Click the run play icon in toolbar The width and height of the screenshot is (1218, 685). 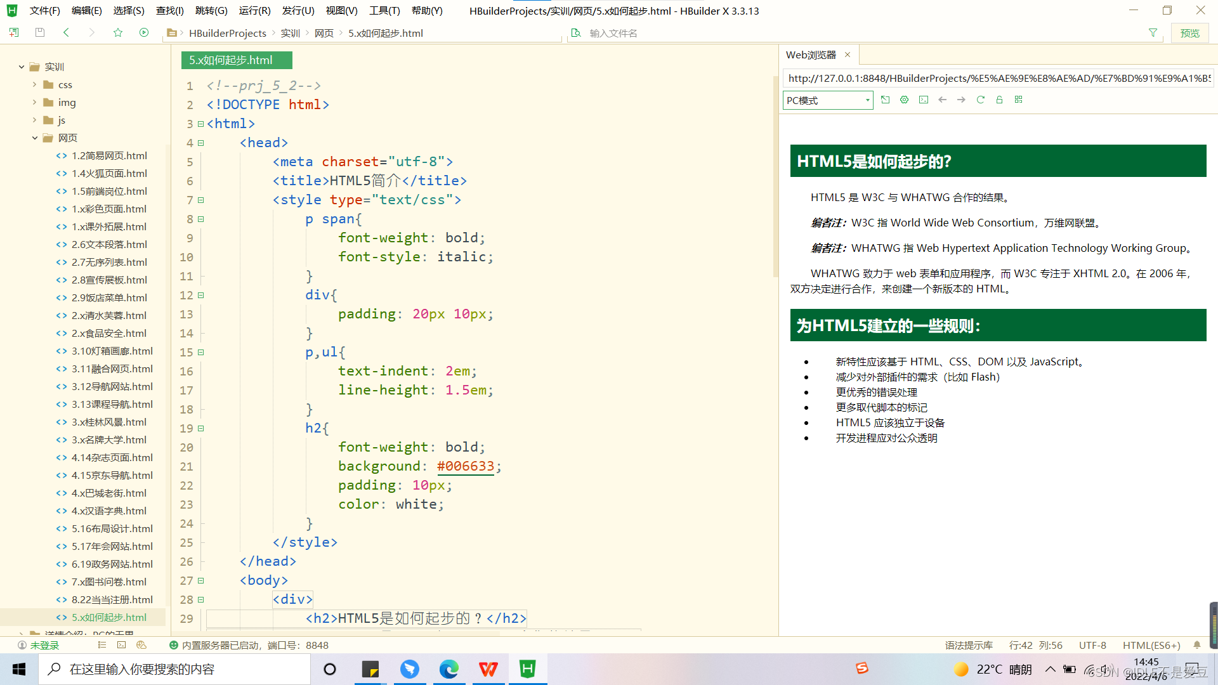(x=144, y=32)
